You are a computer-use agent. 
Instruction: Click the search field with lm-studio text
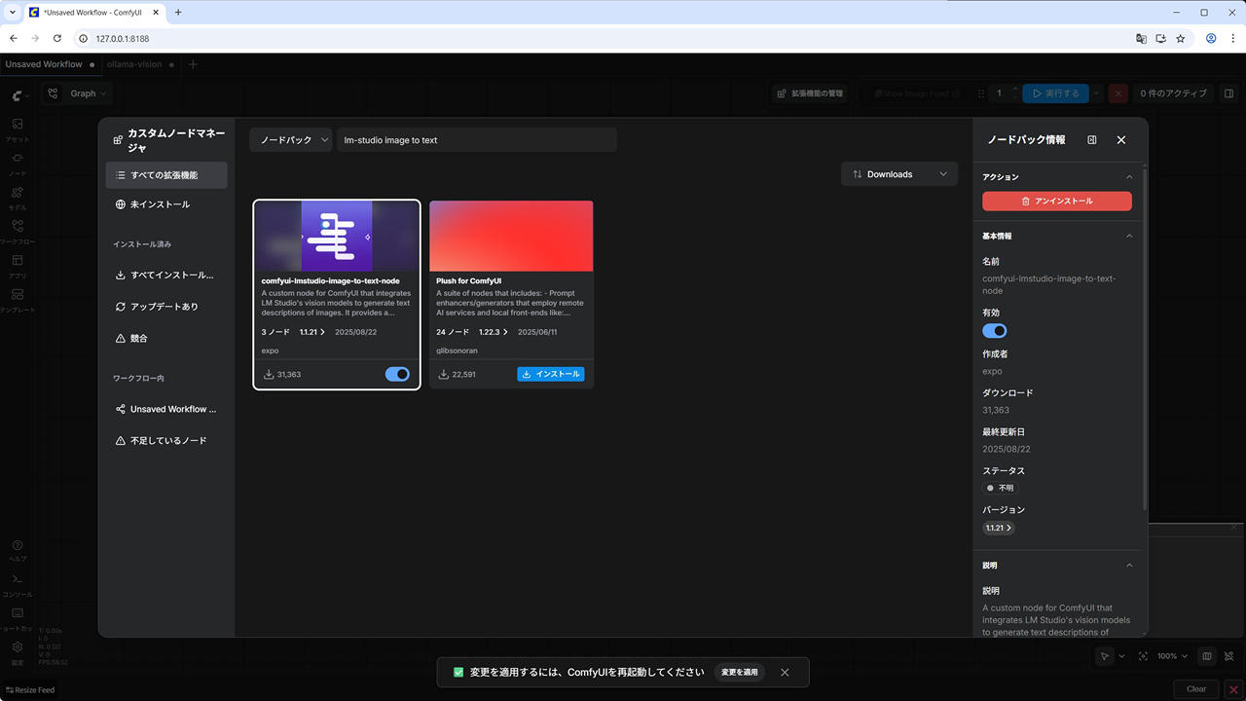(x=477, y=140)
